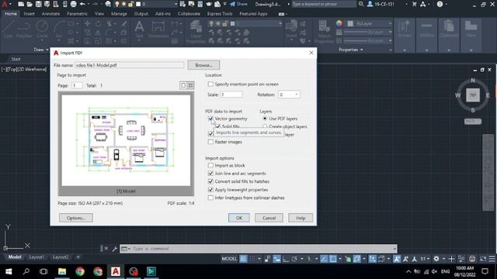Click the ByLayer color swatch
This screenshot has height=279, width=497.
click(350, 23)
